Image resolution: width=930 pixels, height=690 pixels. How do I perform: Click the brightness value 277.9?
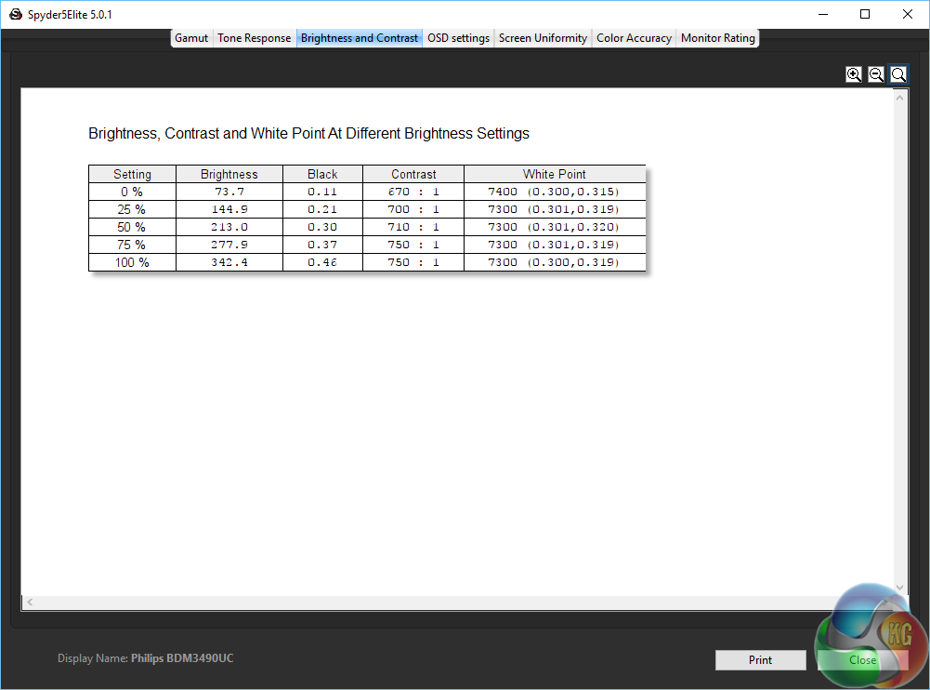(229, 245)
